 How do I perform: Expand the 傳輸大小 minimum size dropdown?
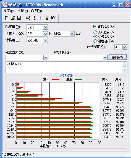[x=46, y=34]
